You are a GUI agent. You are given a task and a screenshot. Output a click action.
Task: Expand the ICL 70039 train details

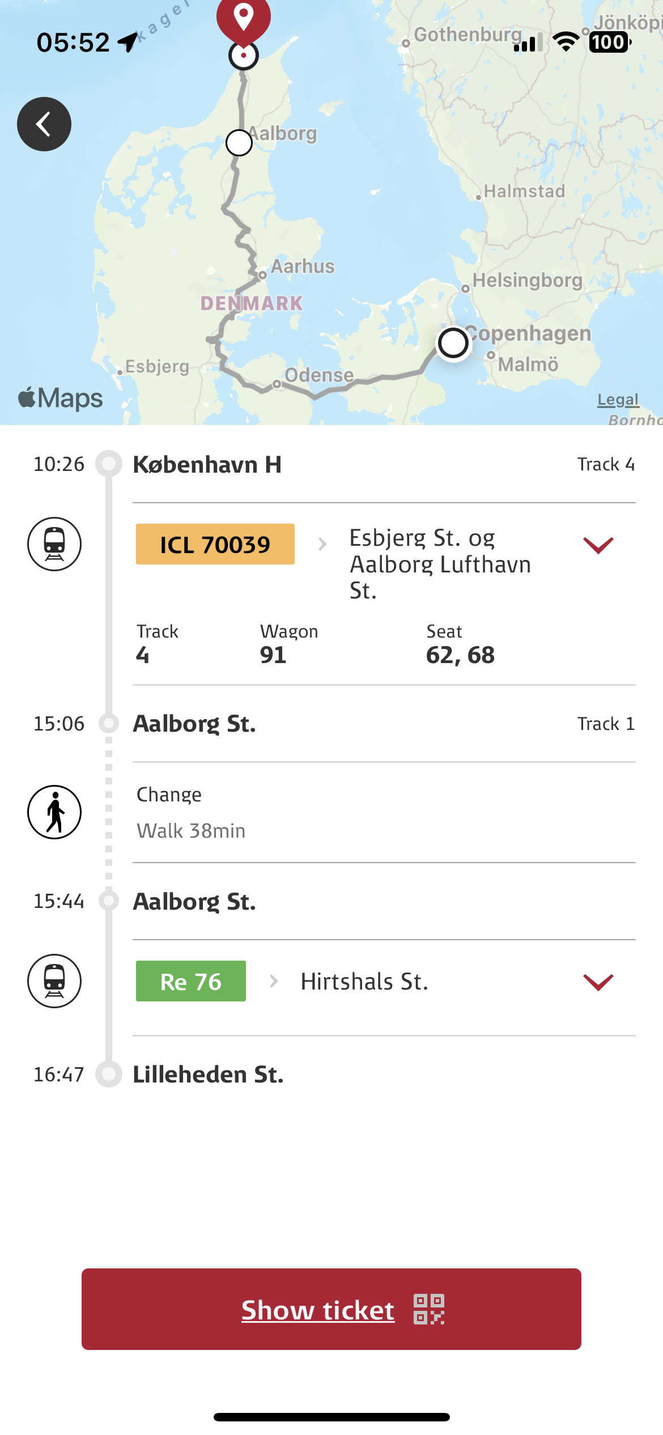[598, 545]
